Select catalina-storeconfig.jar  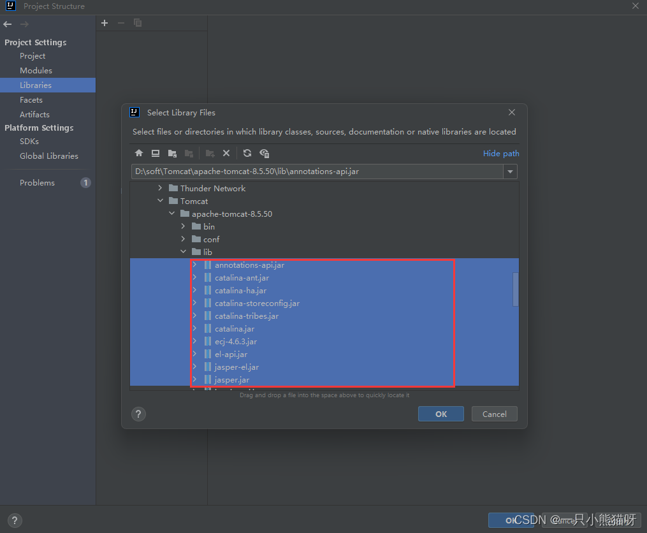324,303
